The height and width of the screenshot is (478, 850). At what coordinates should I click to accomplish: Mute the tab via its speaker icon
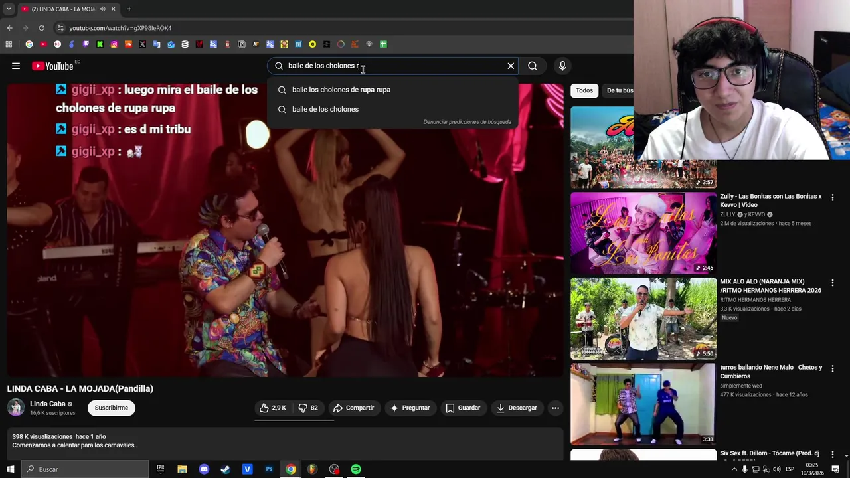point(102,9)
